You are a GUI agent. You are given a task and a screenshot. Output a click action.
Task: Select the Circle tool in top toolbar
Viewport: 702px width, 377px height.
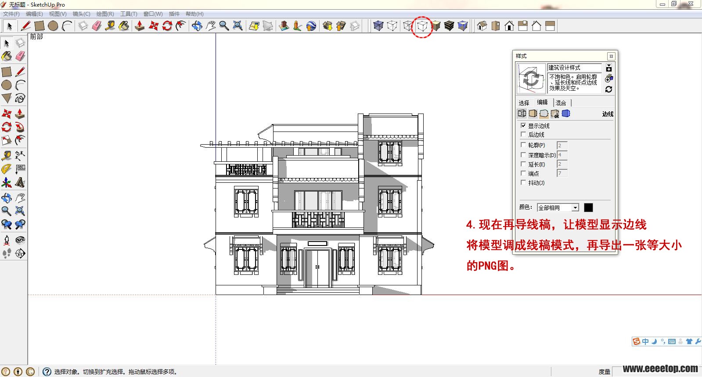(53, 26)
